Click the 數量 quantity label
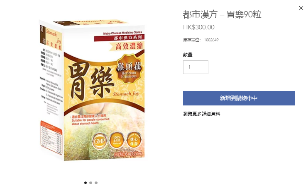This screenshot has height=196, width=308. (188, 55)
